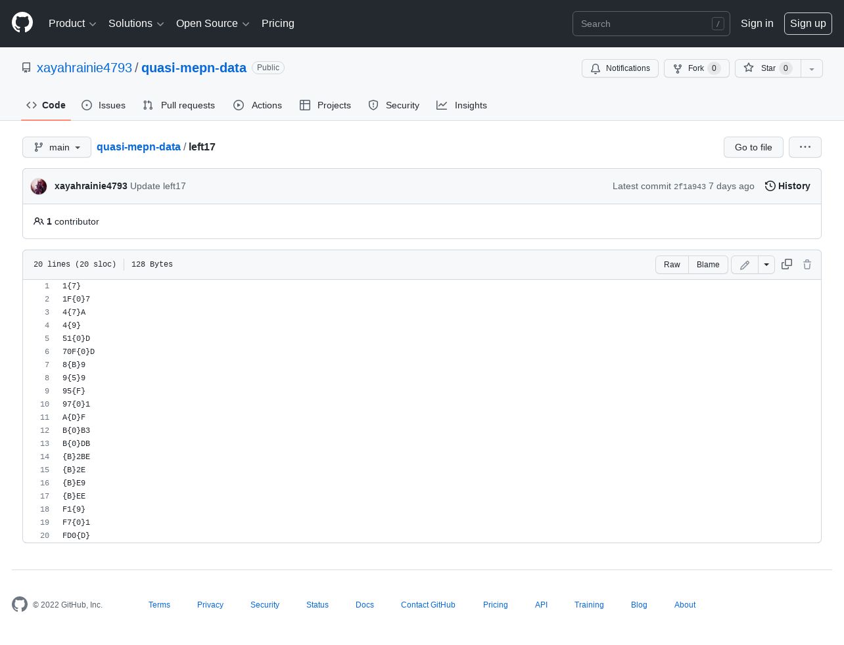Open quasi-mepn-data breadcrumb link
Viewport: 844px width, 645px height.
click(139, 147)
